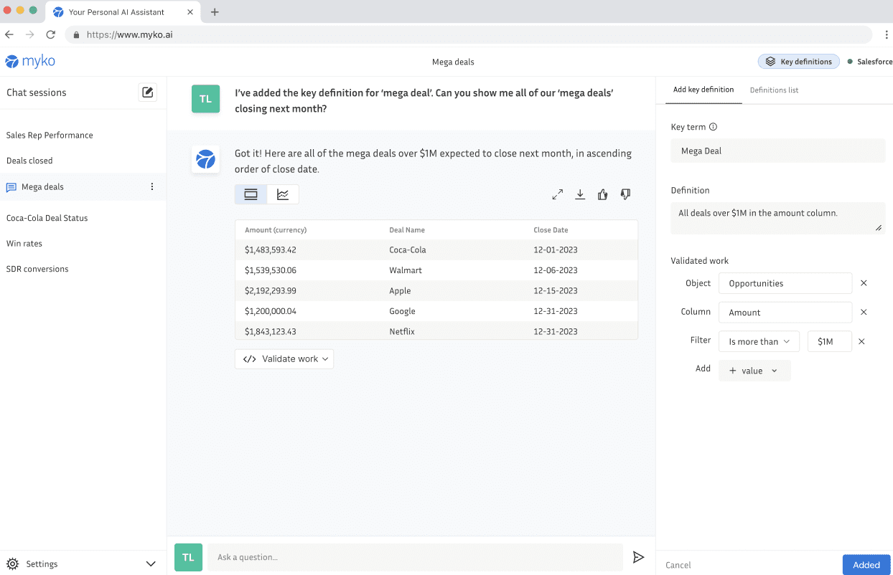893x575 pixels.
Task: Expand the Settings menu chevron
Action: (x=151, y=564)
